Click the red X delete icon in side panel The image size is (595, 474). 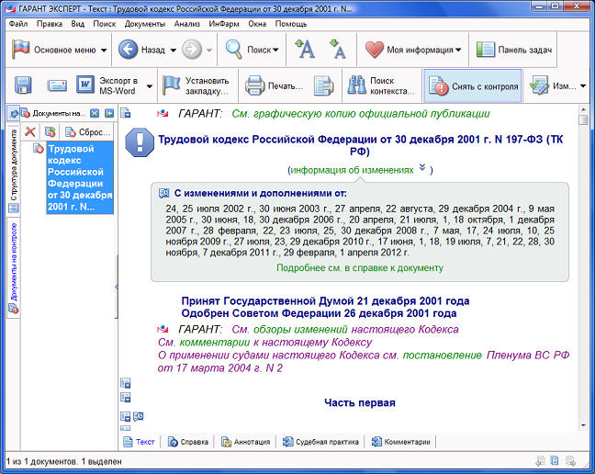[30, 132]
